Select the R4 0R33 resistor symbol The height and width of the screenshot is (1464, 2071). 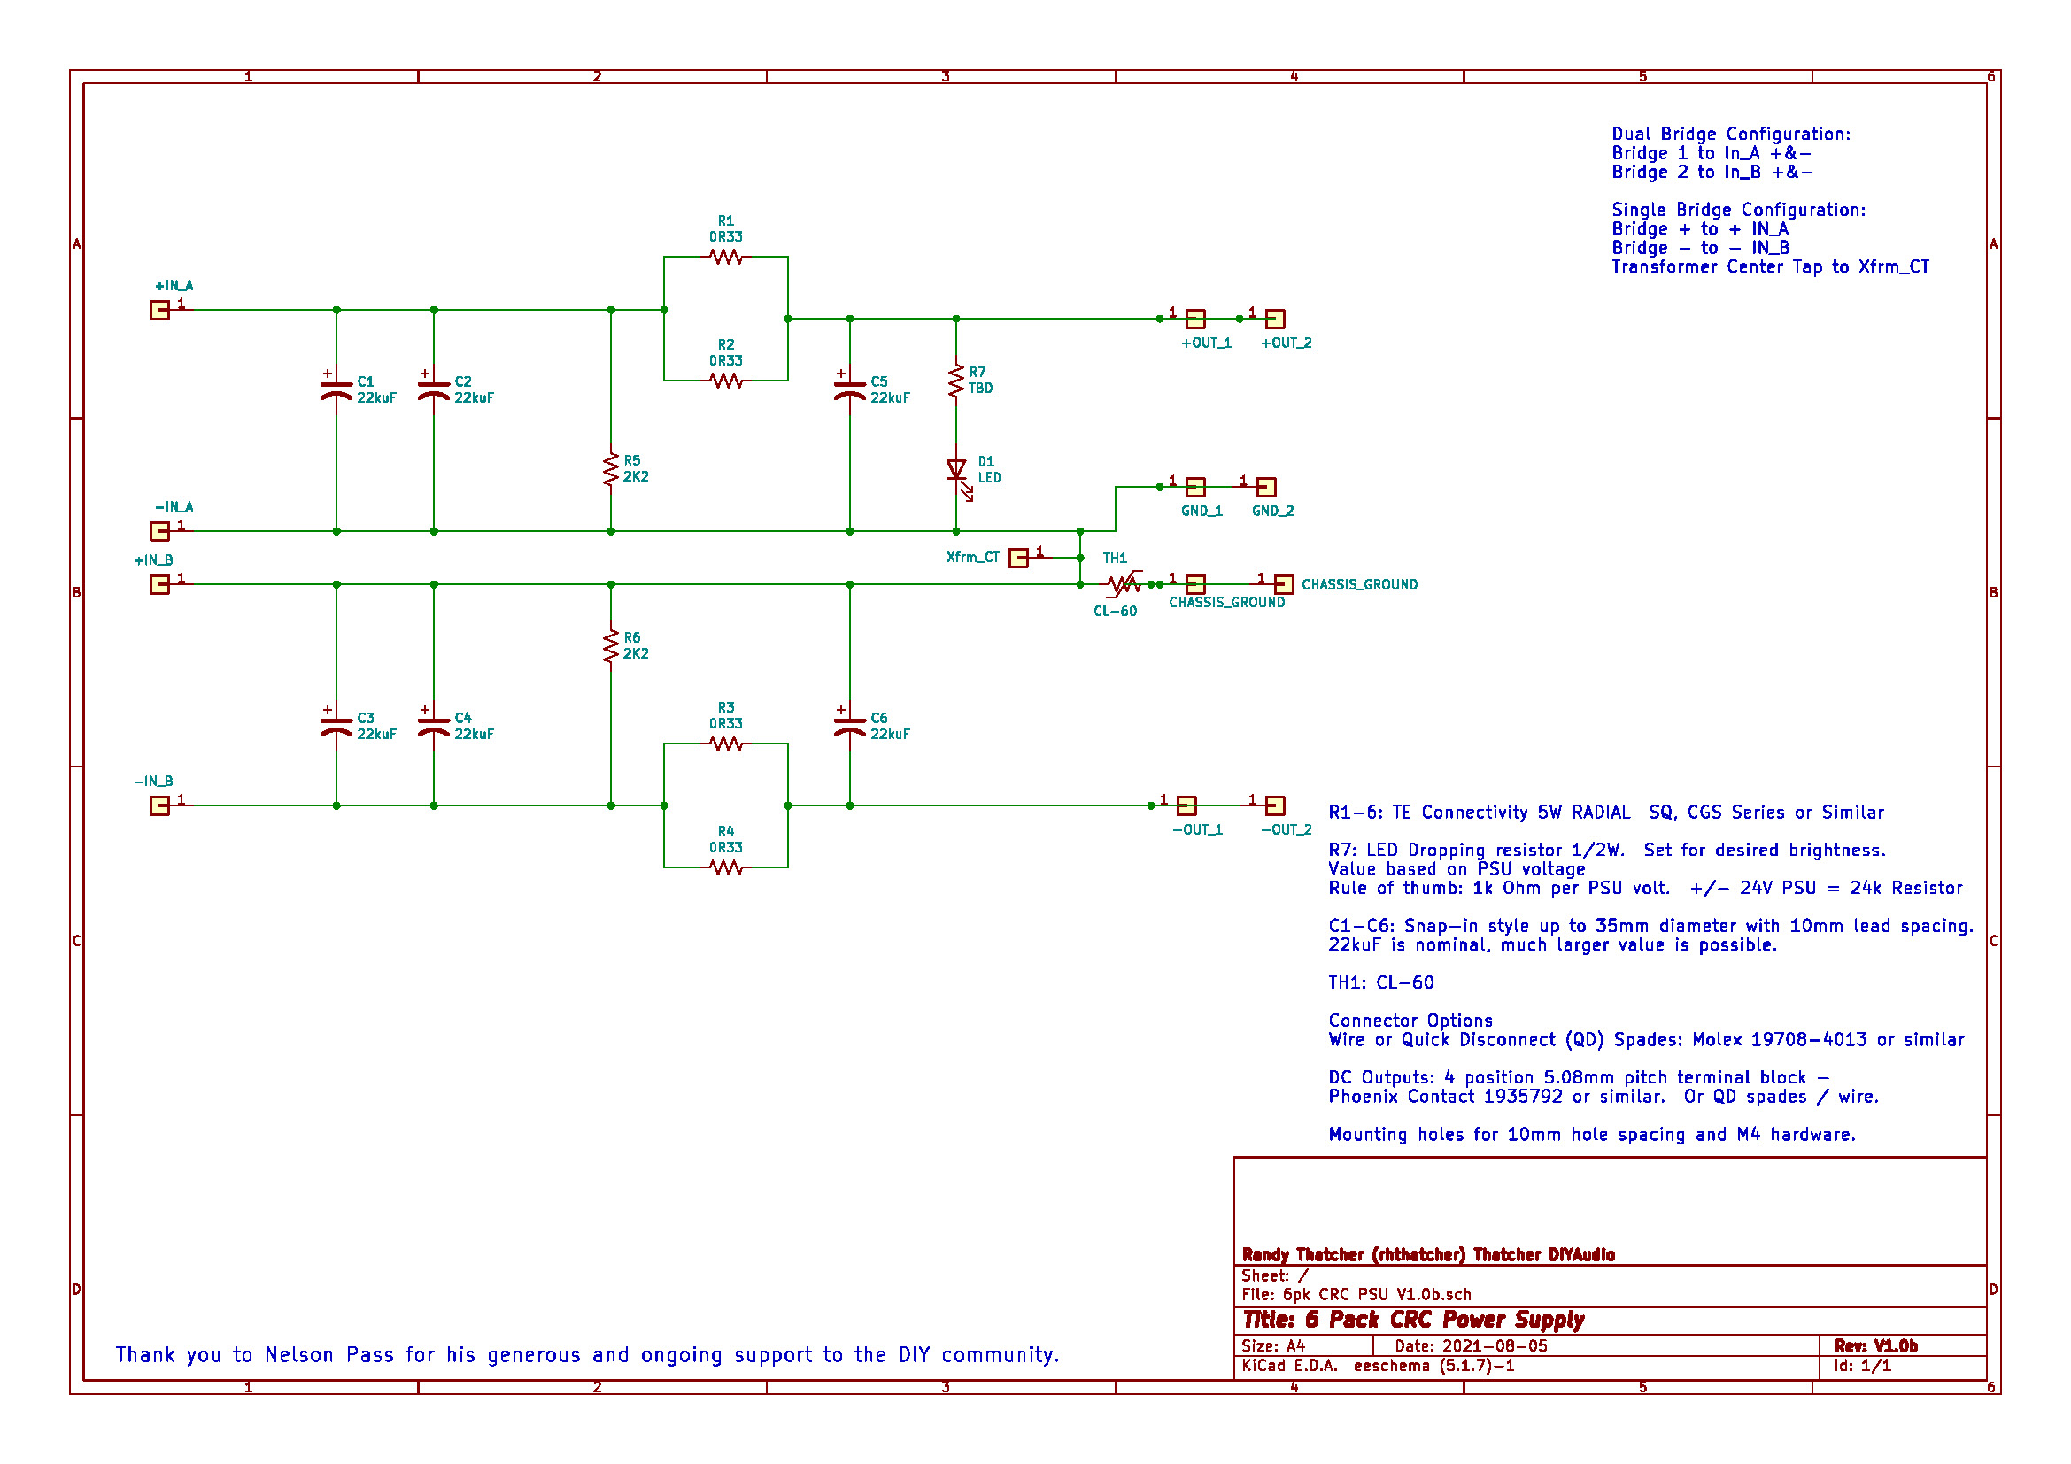pyautogui.click(x=725, y=867)
